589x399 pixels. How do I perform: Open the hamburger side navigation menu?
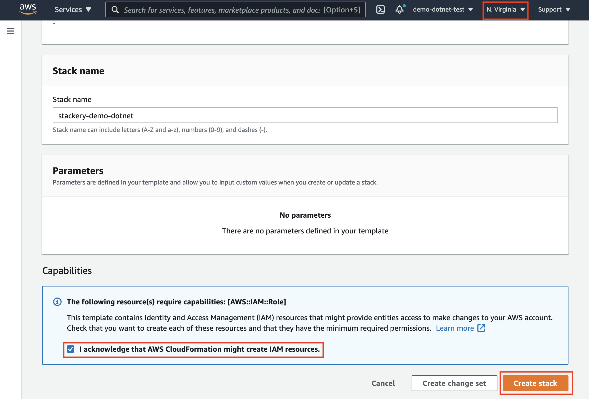tap(11, 31)
